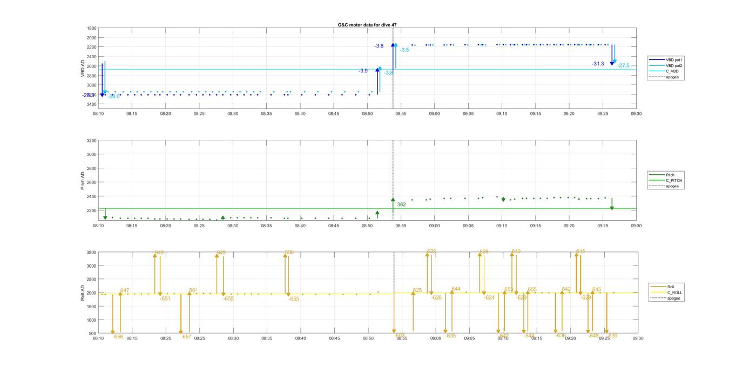The width and height of the screenshot is (756, 374).
Task: Click "apogee" in the VBD plot legend
Action: coord(672,77)
